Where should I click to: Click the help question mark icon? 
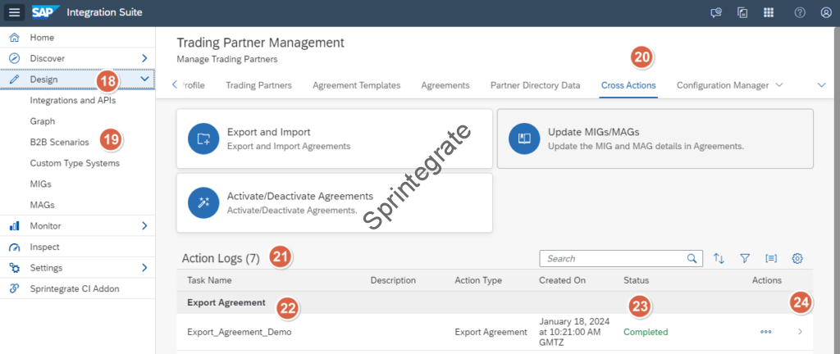800,12
